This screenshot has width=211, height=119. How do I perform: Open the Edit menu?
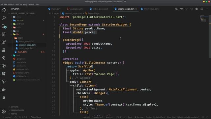pyautogui.click(x=6, y=5)
